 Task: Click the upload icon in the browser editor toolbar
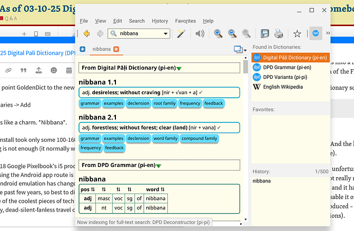click(38, 70)
